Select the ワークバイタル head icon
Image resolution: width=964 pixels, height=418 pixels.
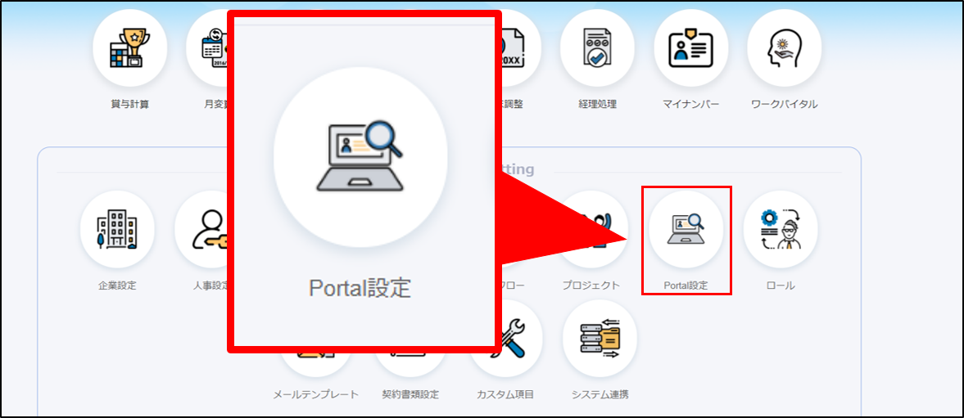(784, 47)
